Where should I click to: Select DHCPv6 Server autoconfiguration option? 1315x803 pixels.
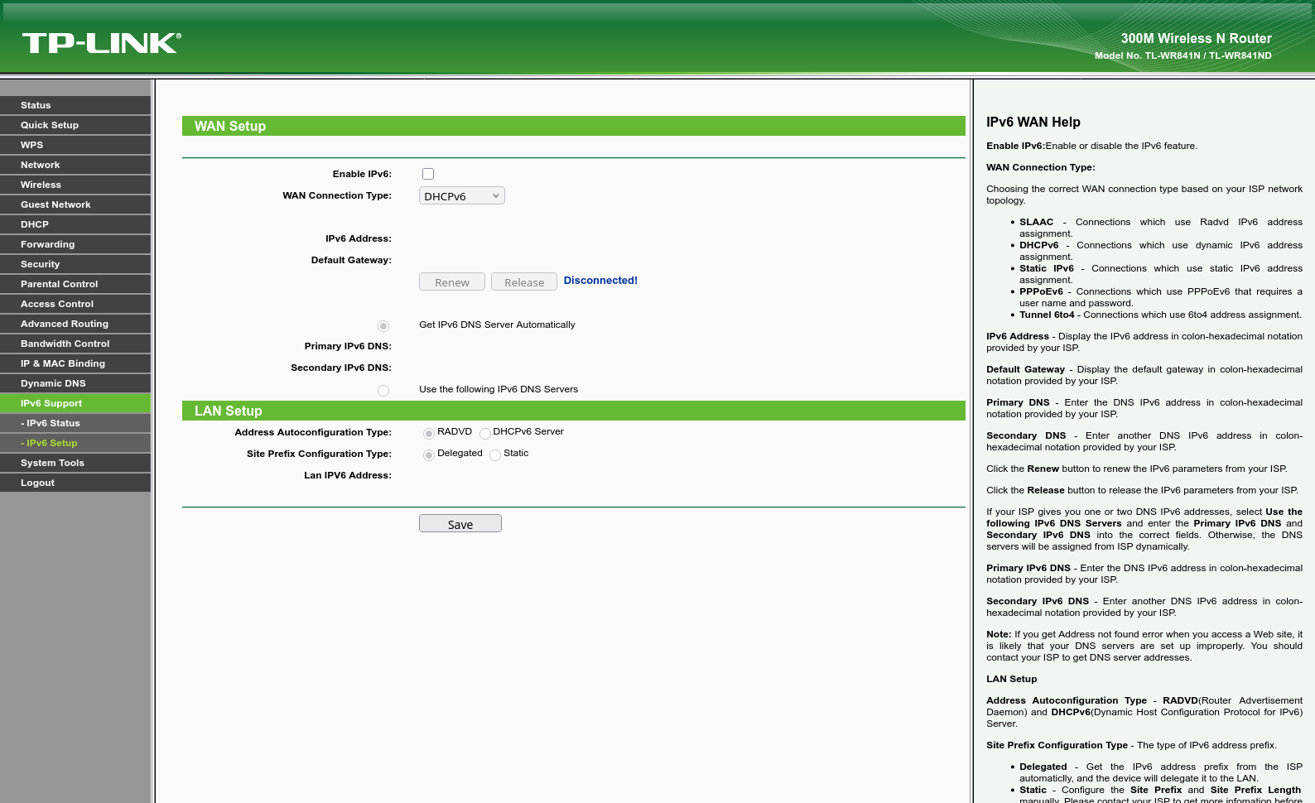click(485, 433)
